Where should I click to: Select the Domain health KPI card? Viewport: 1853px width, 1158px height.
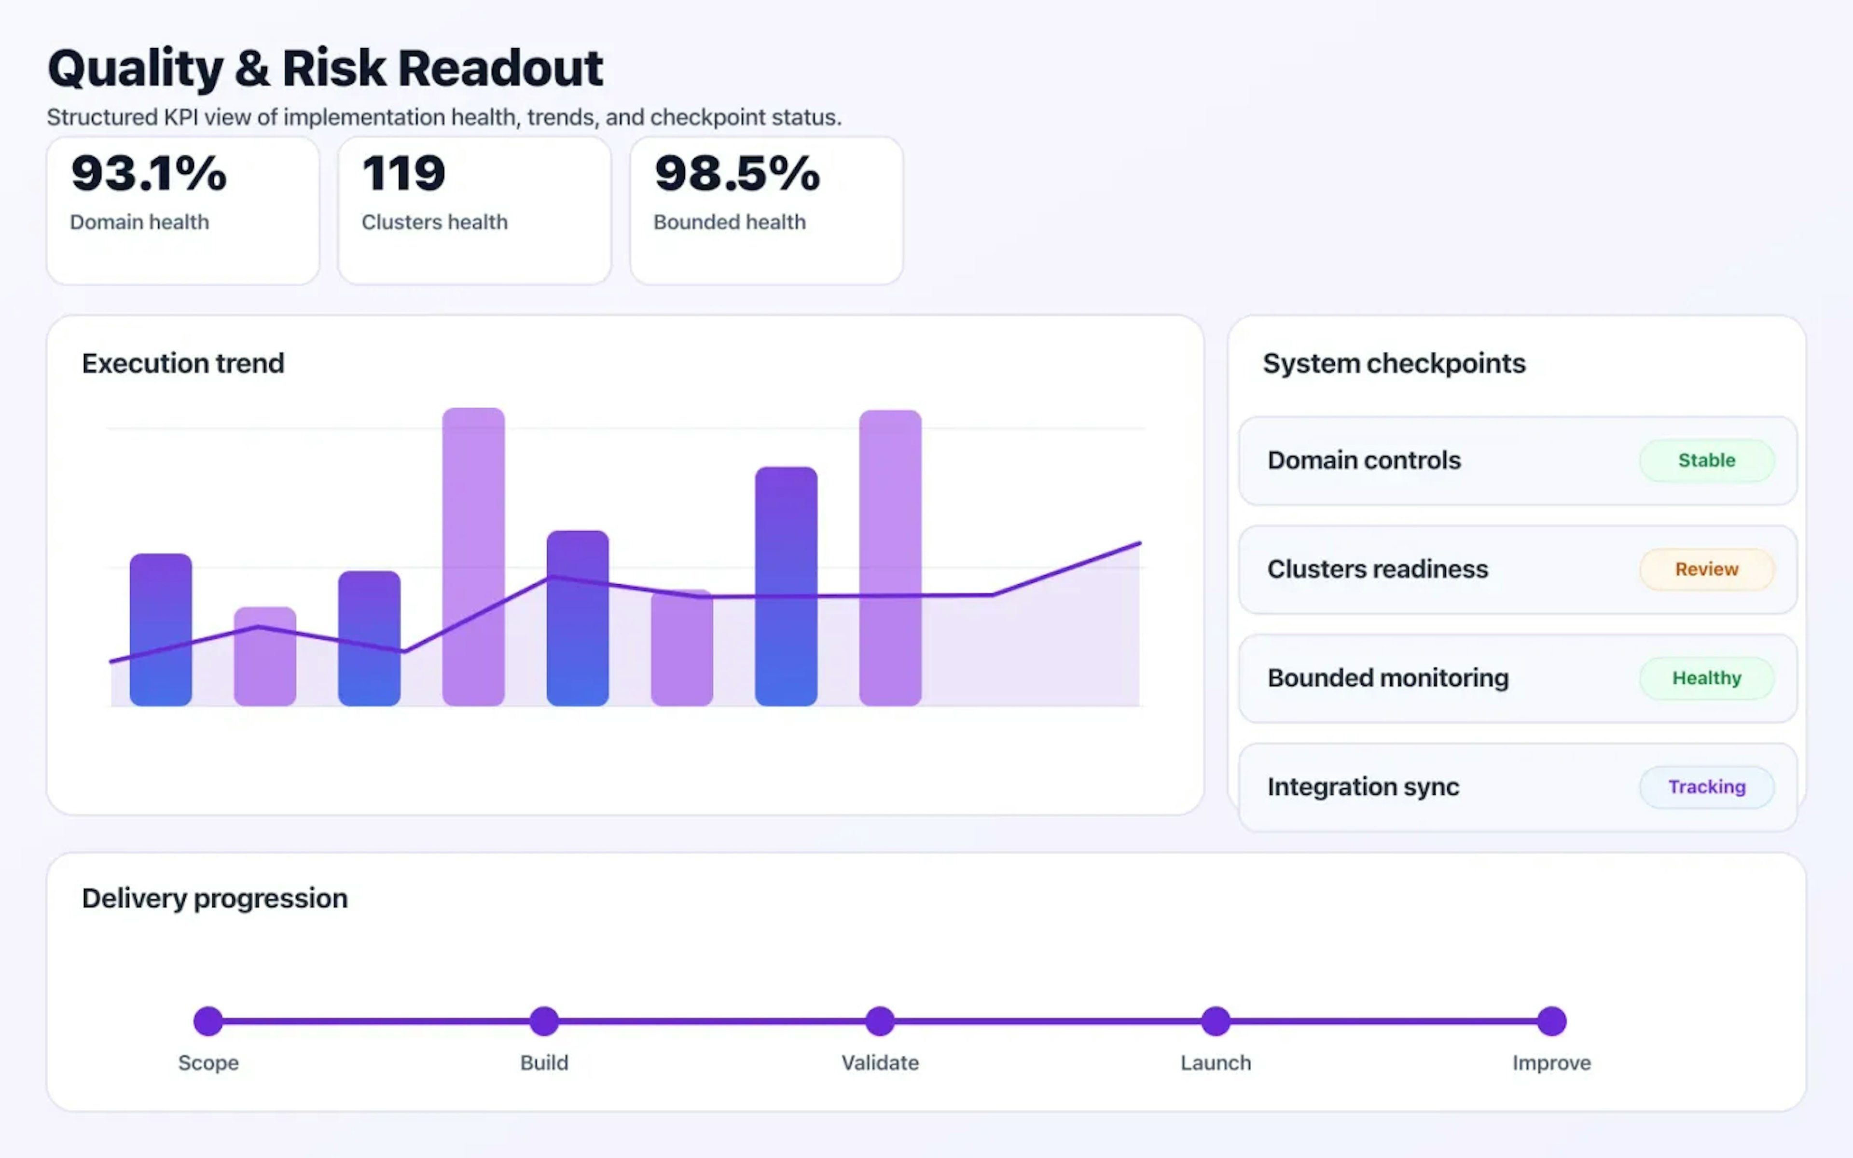182,209
